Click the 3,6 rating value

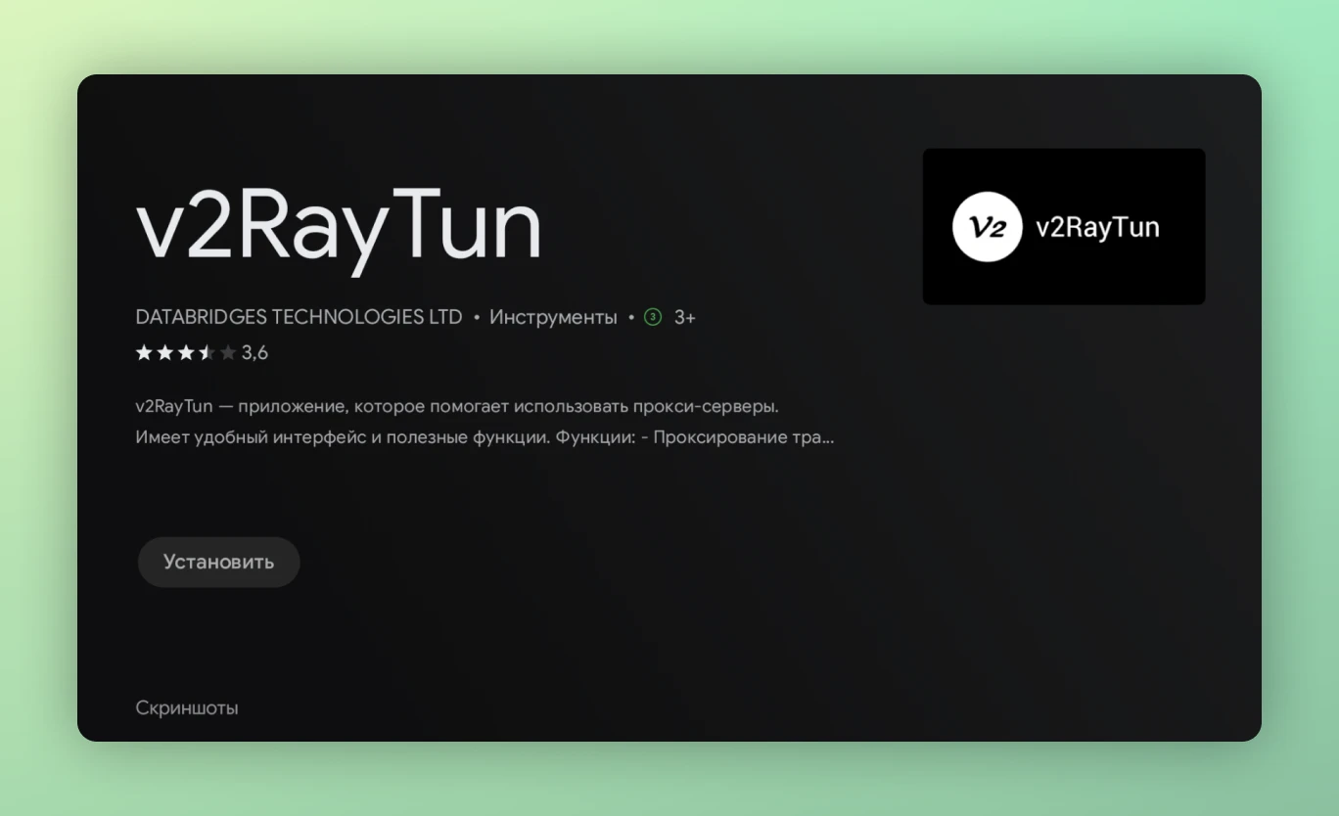pyautogui.click(x=254, y=353)
